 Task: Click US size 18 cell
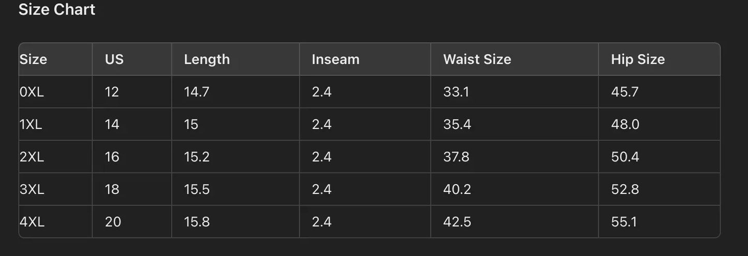tap(112, 189)
